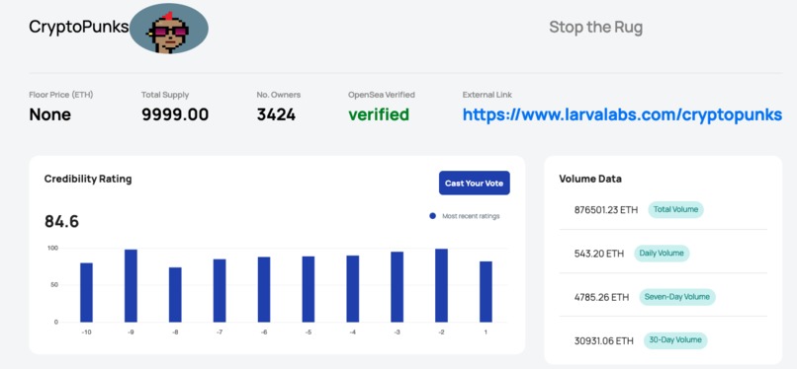Viewport: 797px width, 369px height.
Task: Click the bar labeled -2 in chart
Action: 441,285
